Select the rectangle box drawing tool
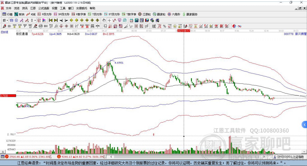This screenshot has height=166, width=307. click(105, 26)
